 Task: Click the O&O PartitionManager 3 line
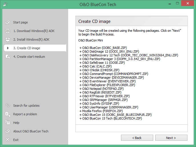click(120, 59)
